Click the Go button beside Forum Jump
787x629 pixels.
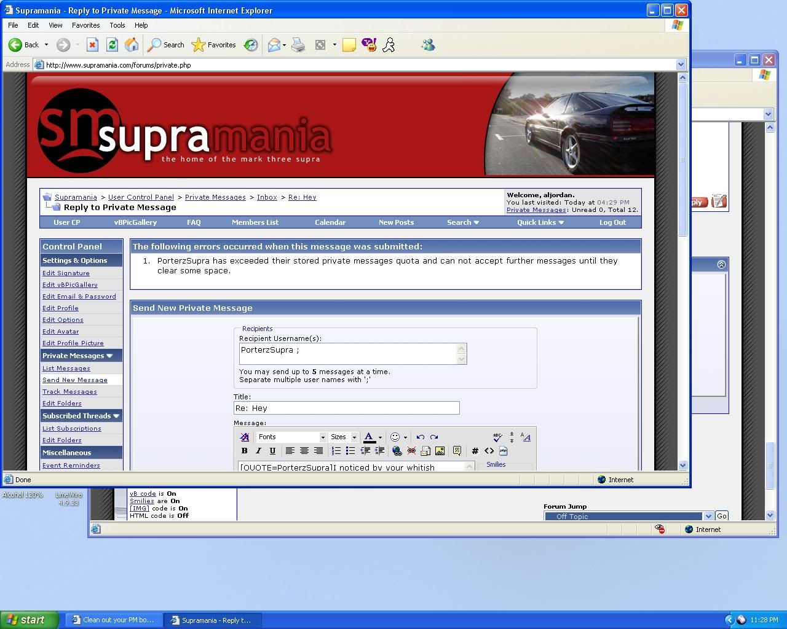tap(722, 516)
